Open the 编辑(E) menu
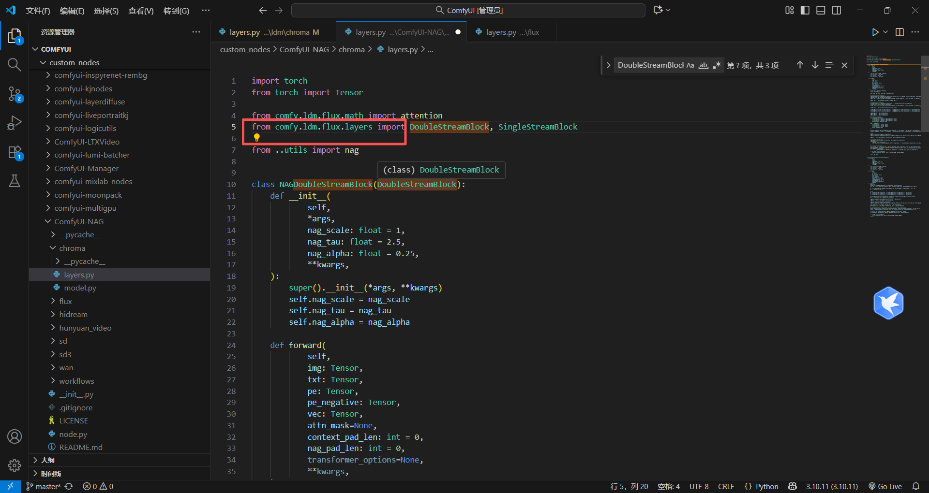Viewport: 929px width, 493px height. 72,11
